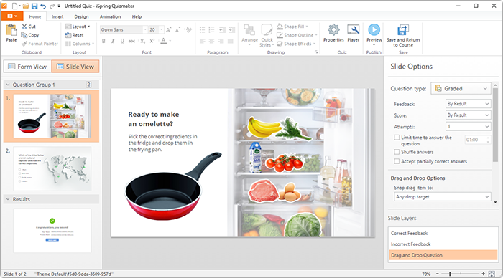Click Save and Return to Course
This screenshot has height=278, width=503.
click(x=403, y=36)
